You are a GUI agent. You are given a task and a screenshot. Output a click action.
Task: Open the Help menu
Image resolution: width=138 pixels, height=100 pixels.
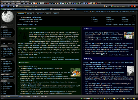(x=28, y=3)
